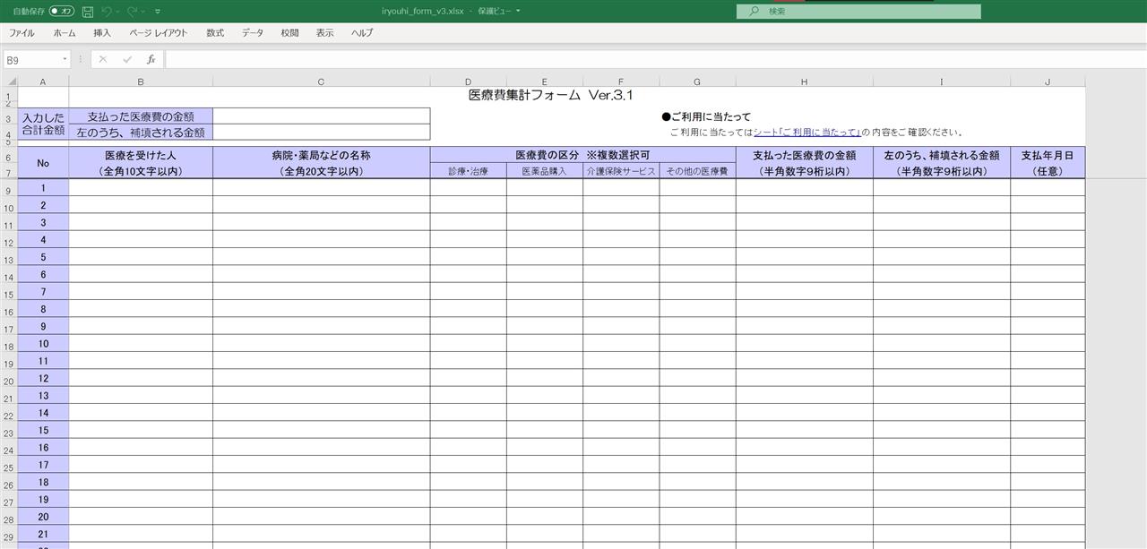Open the Redo history dropdown arrow
This screenshot has width=1147, height=549.
(144, 12)
